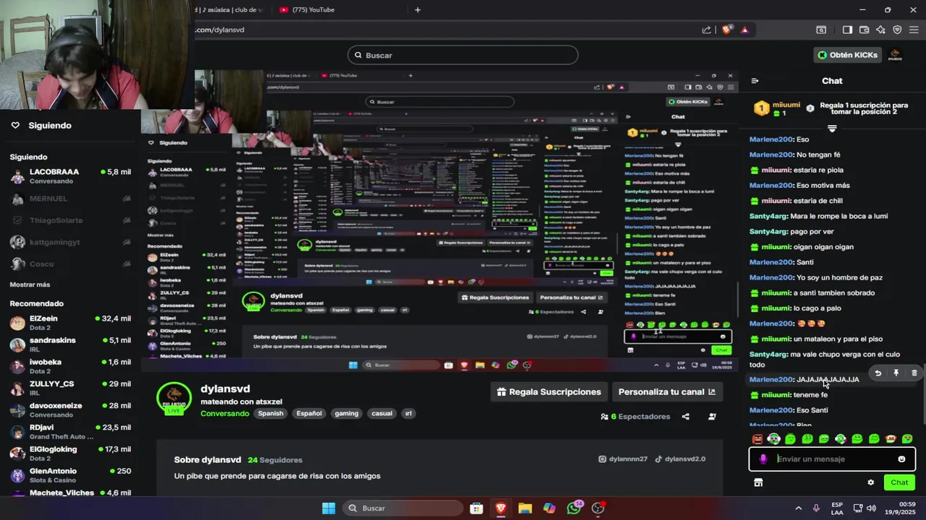This screenshot has height=520, width=926.
Task: Click the gaming tag chip
Action: coord(346,414)
